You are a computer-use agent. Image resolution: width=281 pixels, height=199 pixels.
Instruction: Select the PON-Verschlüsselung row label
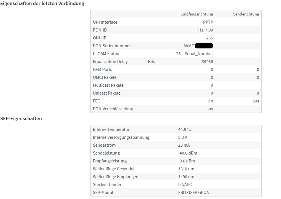pyautogui.click(x=113, y=109)
